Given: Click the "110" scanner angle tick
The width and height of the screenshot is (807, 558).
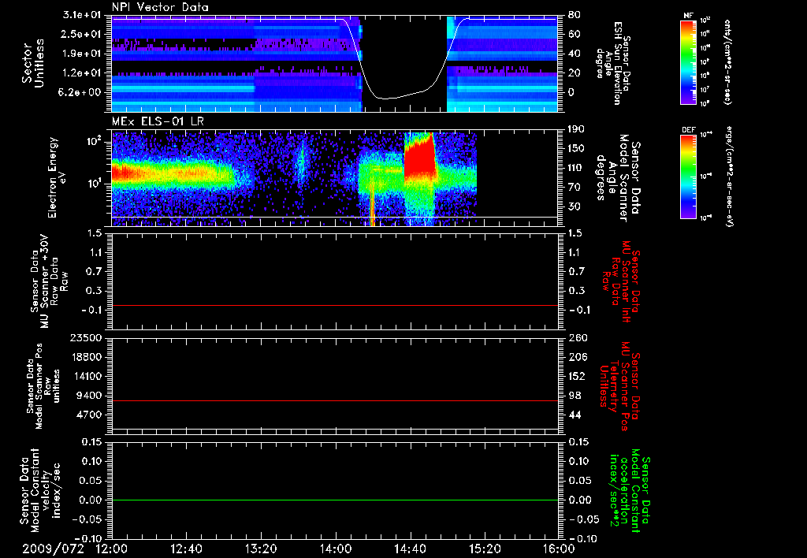Looking at the screenshot, I should pos(576,168).
